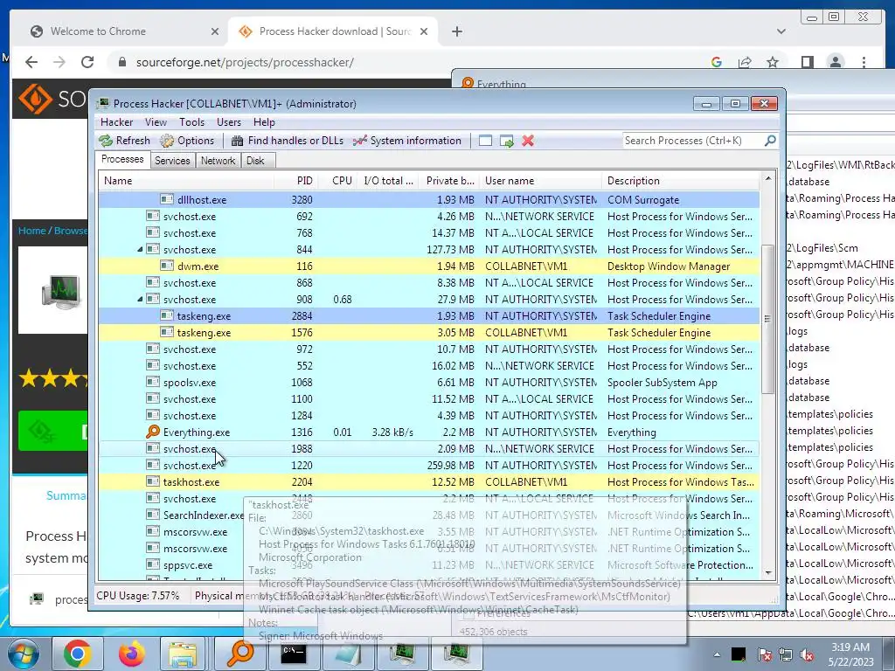Click the Chrome share page icon
This screenshot has width=895, height=671.
coord(745,62)
